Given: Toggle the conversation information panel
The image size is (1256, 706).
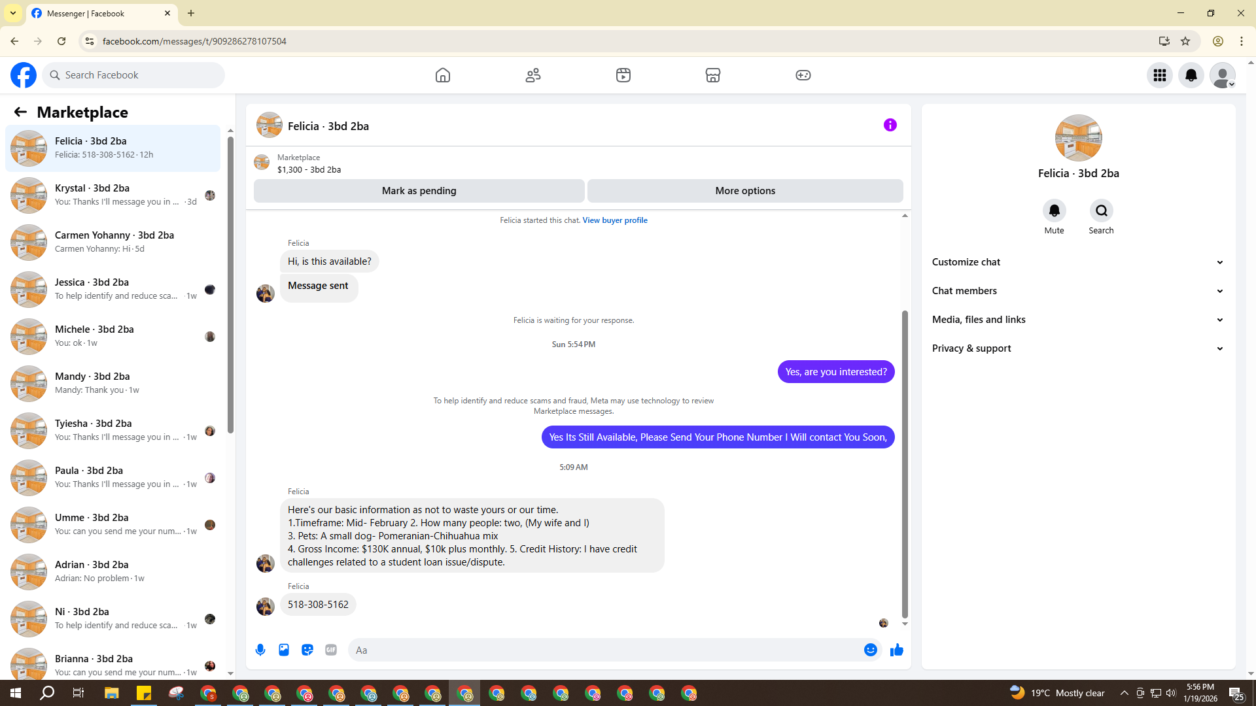Looking at the screenshot, I should coord(890,125).
